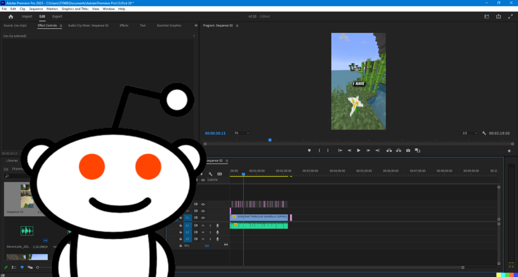This screenshot has height=277, width=518.
Task: Switch Project panel to Icon view
Action: coord(22,267)
